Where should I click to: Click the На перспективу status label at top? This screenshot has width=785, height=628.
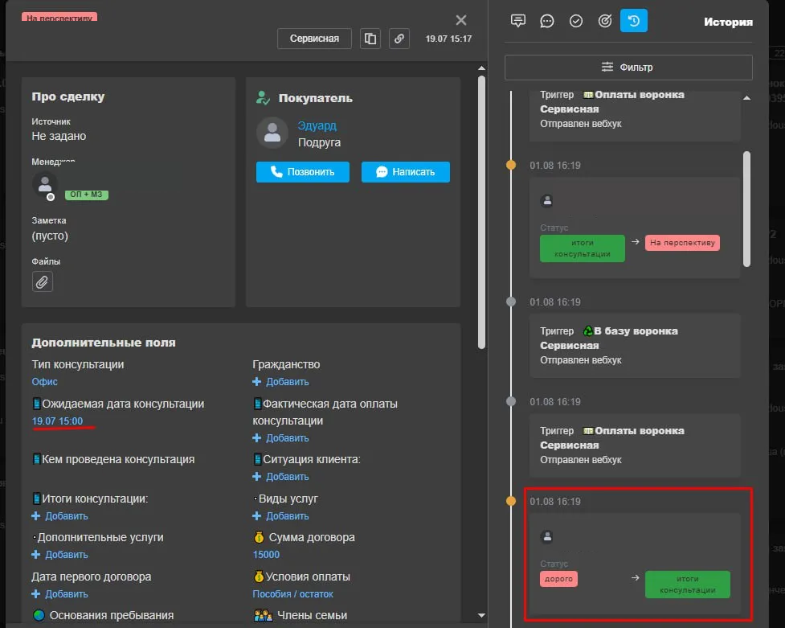(x=59, y=17)
